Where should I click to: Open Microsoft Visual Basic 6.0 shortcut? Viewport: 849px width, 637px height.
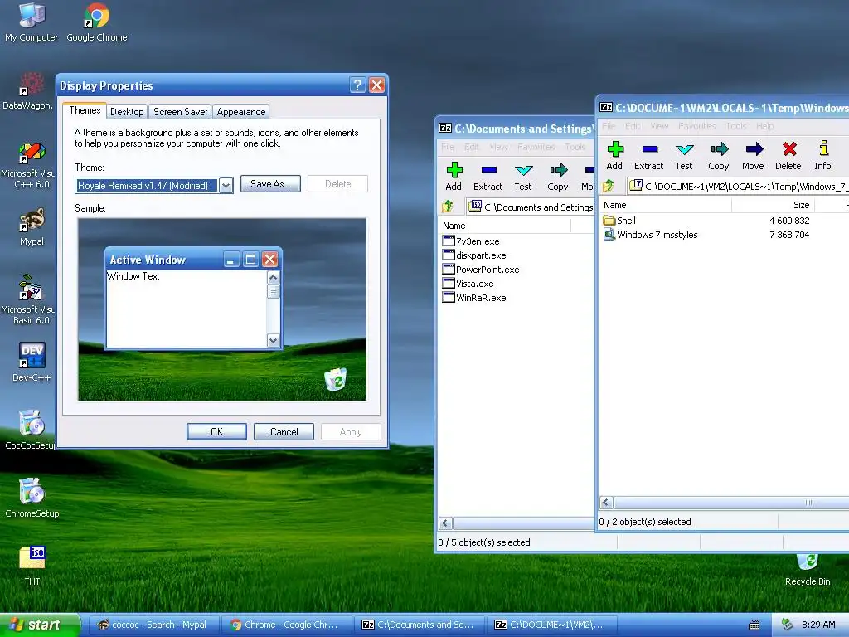click(x=28, y=299)
